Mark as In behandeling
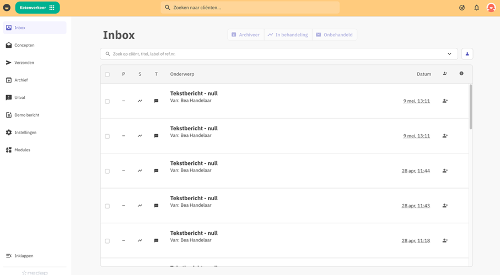The width and height of the screenshot is (500, 275). click(288, 35)
